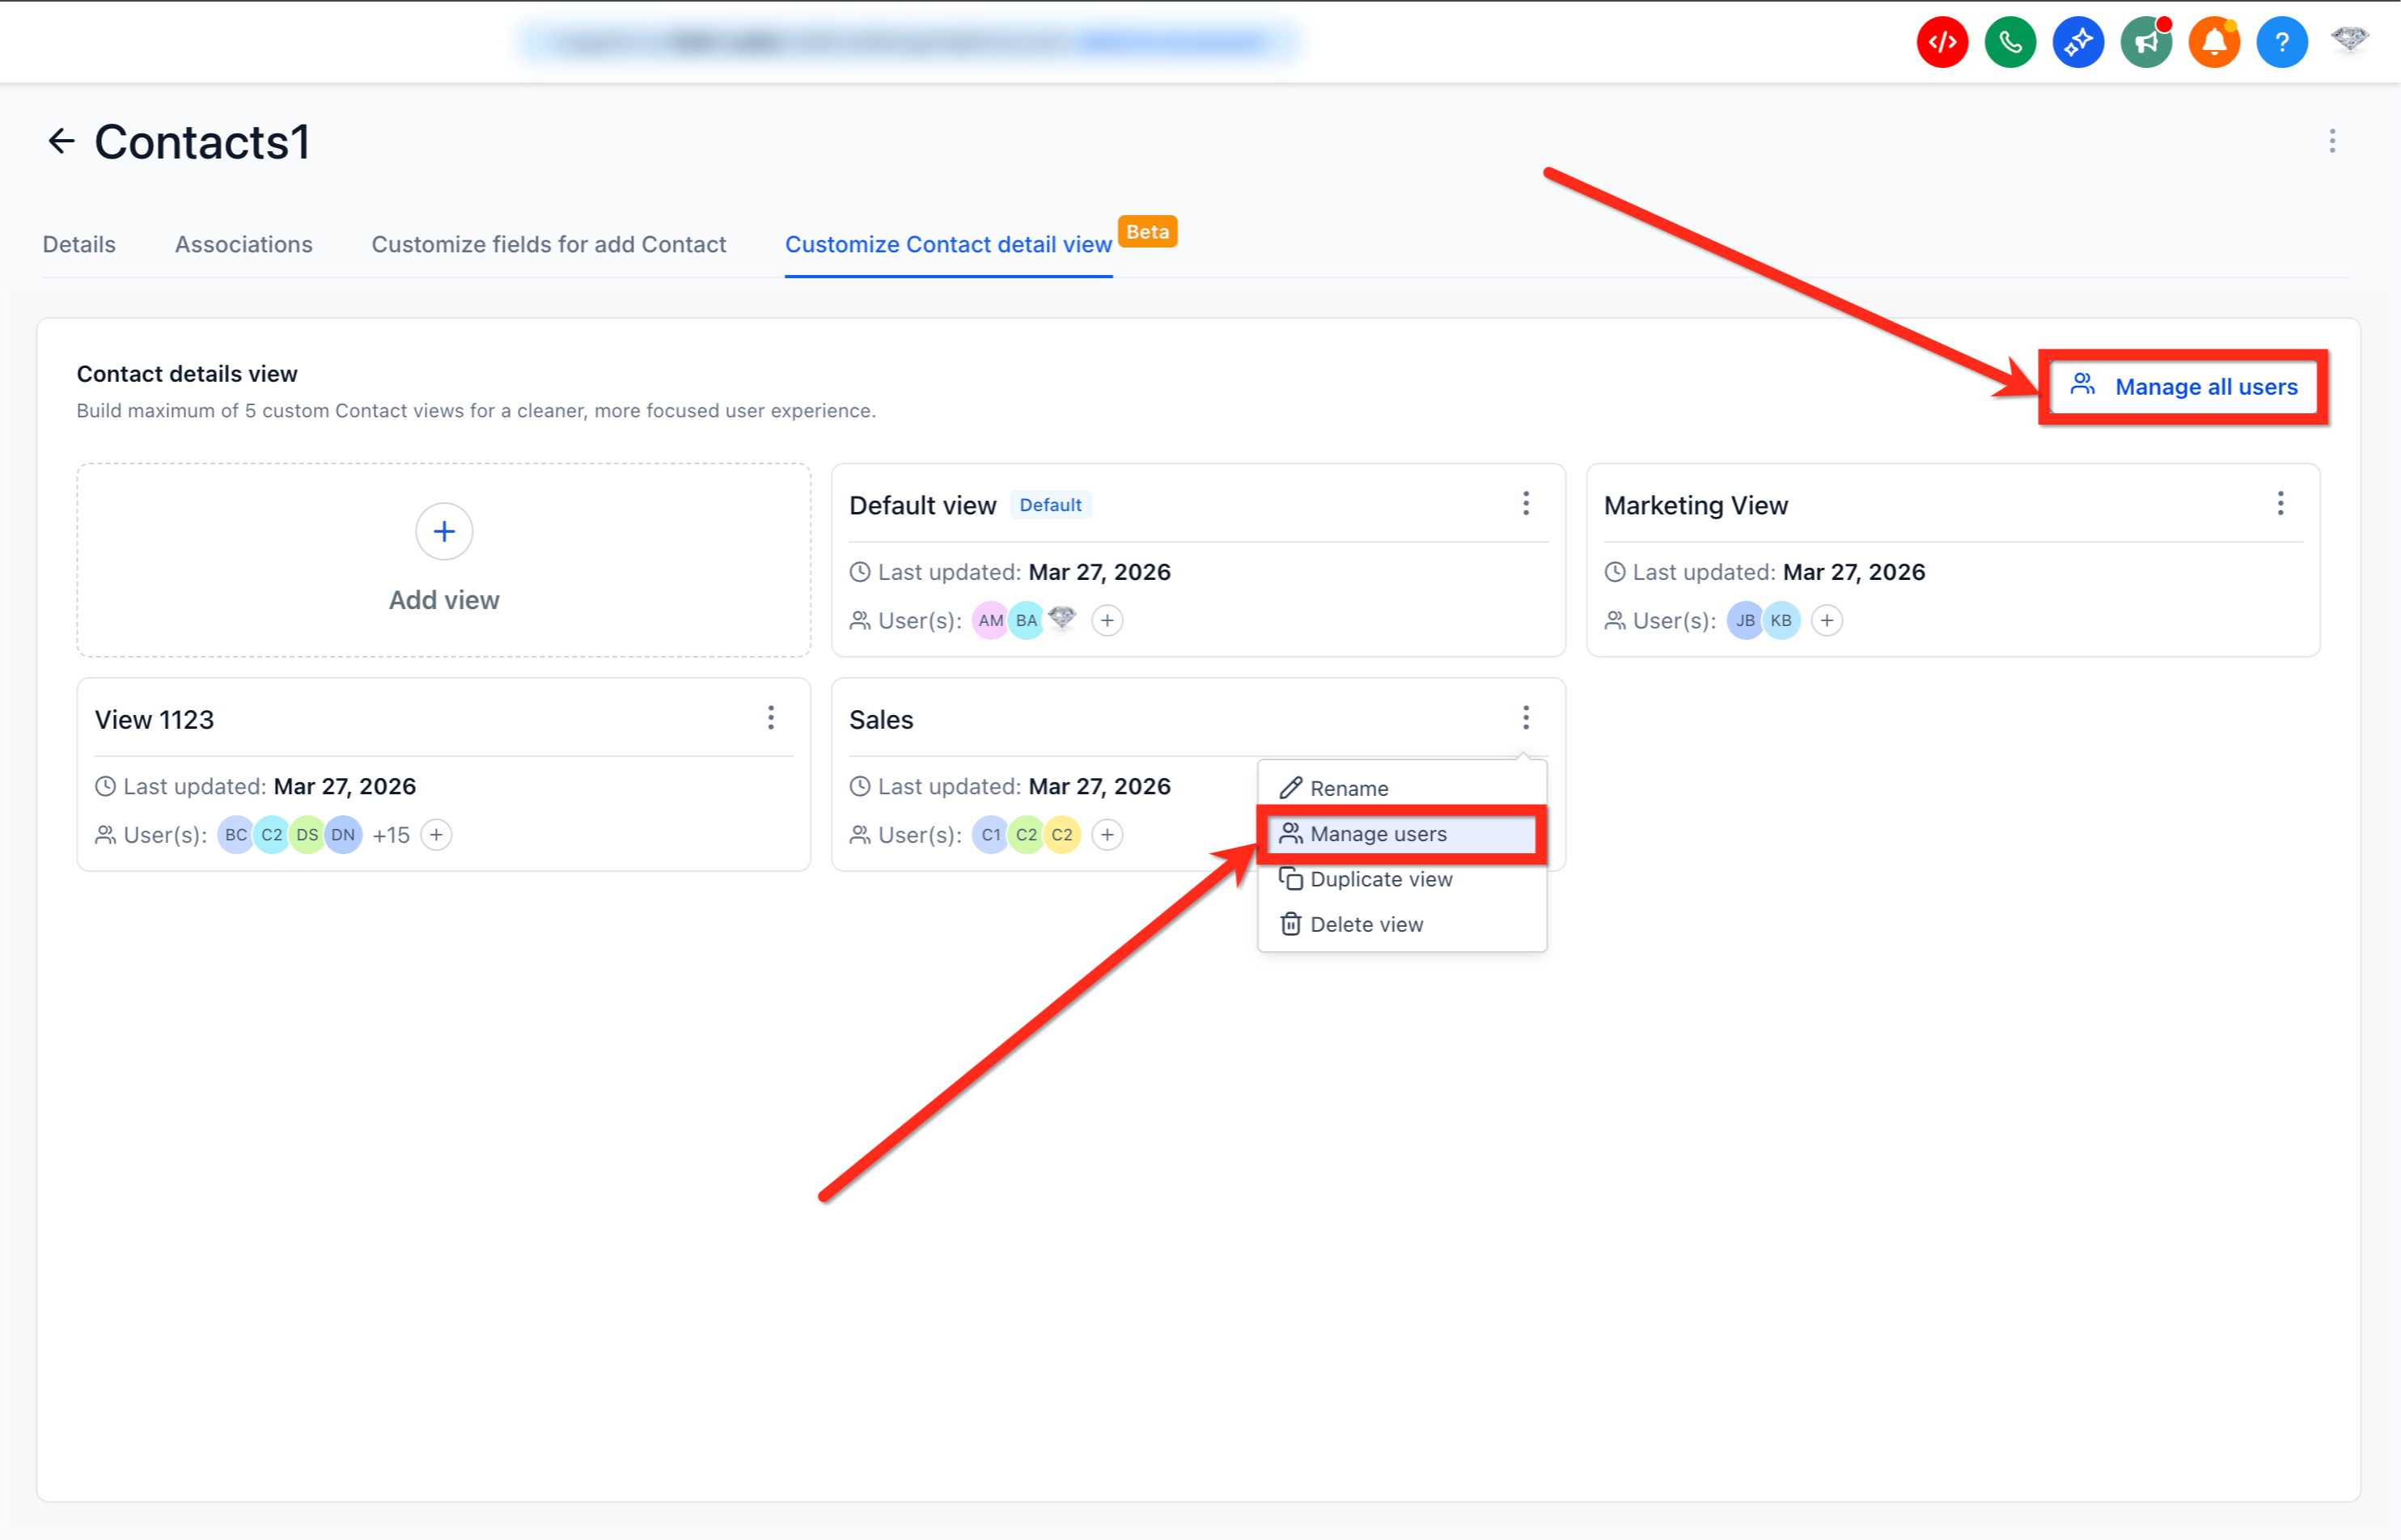This screenshot has height=1540, width=2401.
Task: Open the orange notifications bell
Action: (2214, 42)
